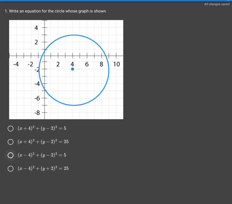Screen dimensions: 232x204
Task: Select answer option (x-4)² + (y+2)² = 25
Action: coord(10,168)
